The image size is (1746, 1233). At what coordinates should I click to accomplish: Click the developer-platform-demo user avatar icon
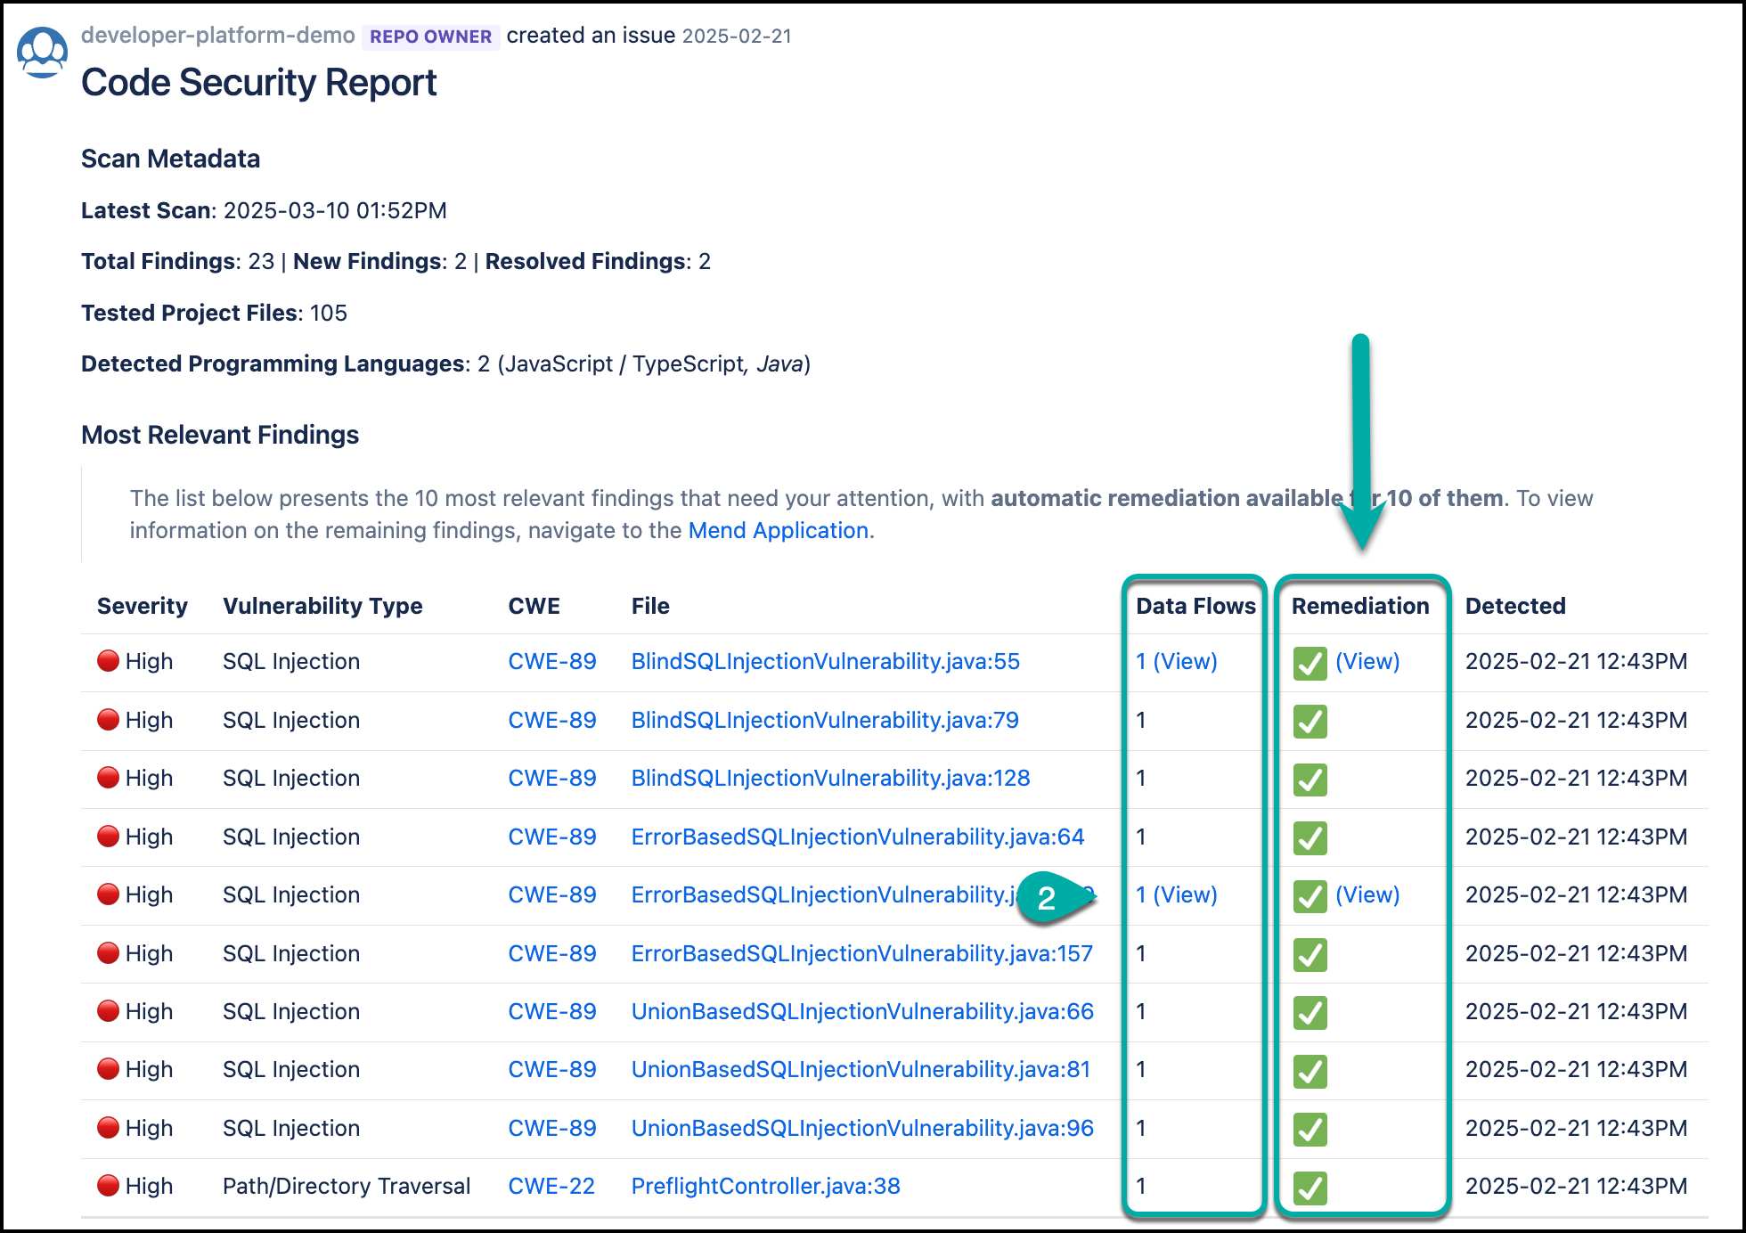tap(42, 52)
